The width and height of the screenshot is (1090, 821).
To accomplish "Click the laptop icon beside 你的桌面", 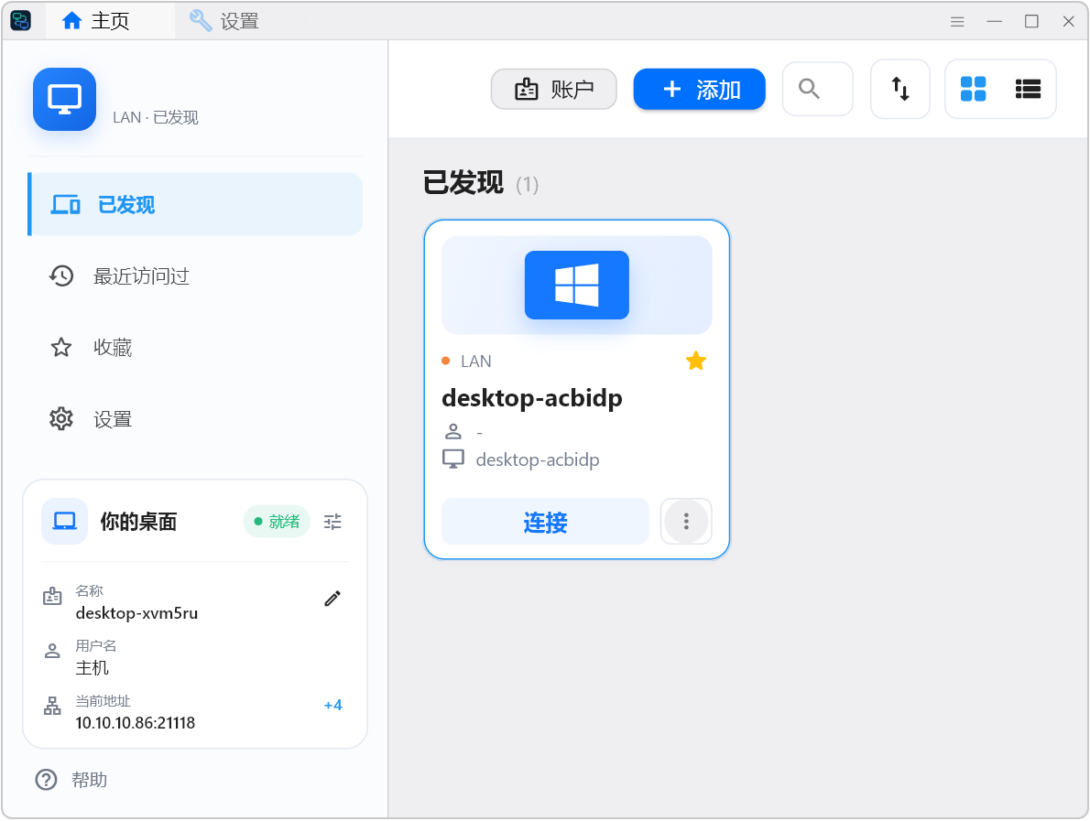I will [x=65, y=521].
